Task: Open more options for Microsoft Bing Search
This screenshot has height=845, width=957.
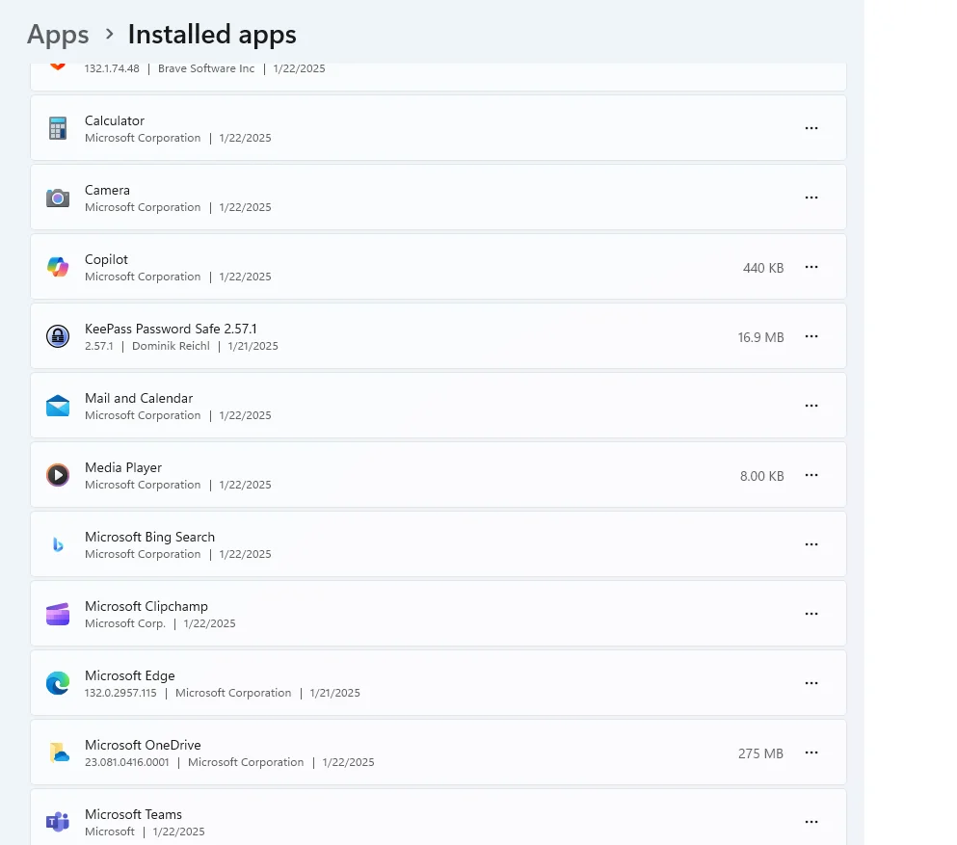Action: coord(811,544)
